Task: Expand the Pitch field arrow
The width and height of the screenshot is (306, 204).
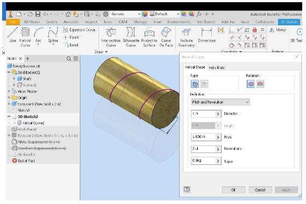Action: tap(218, 137)
